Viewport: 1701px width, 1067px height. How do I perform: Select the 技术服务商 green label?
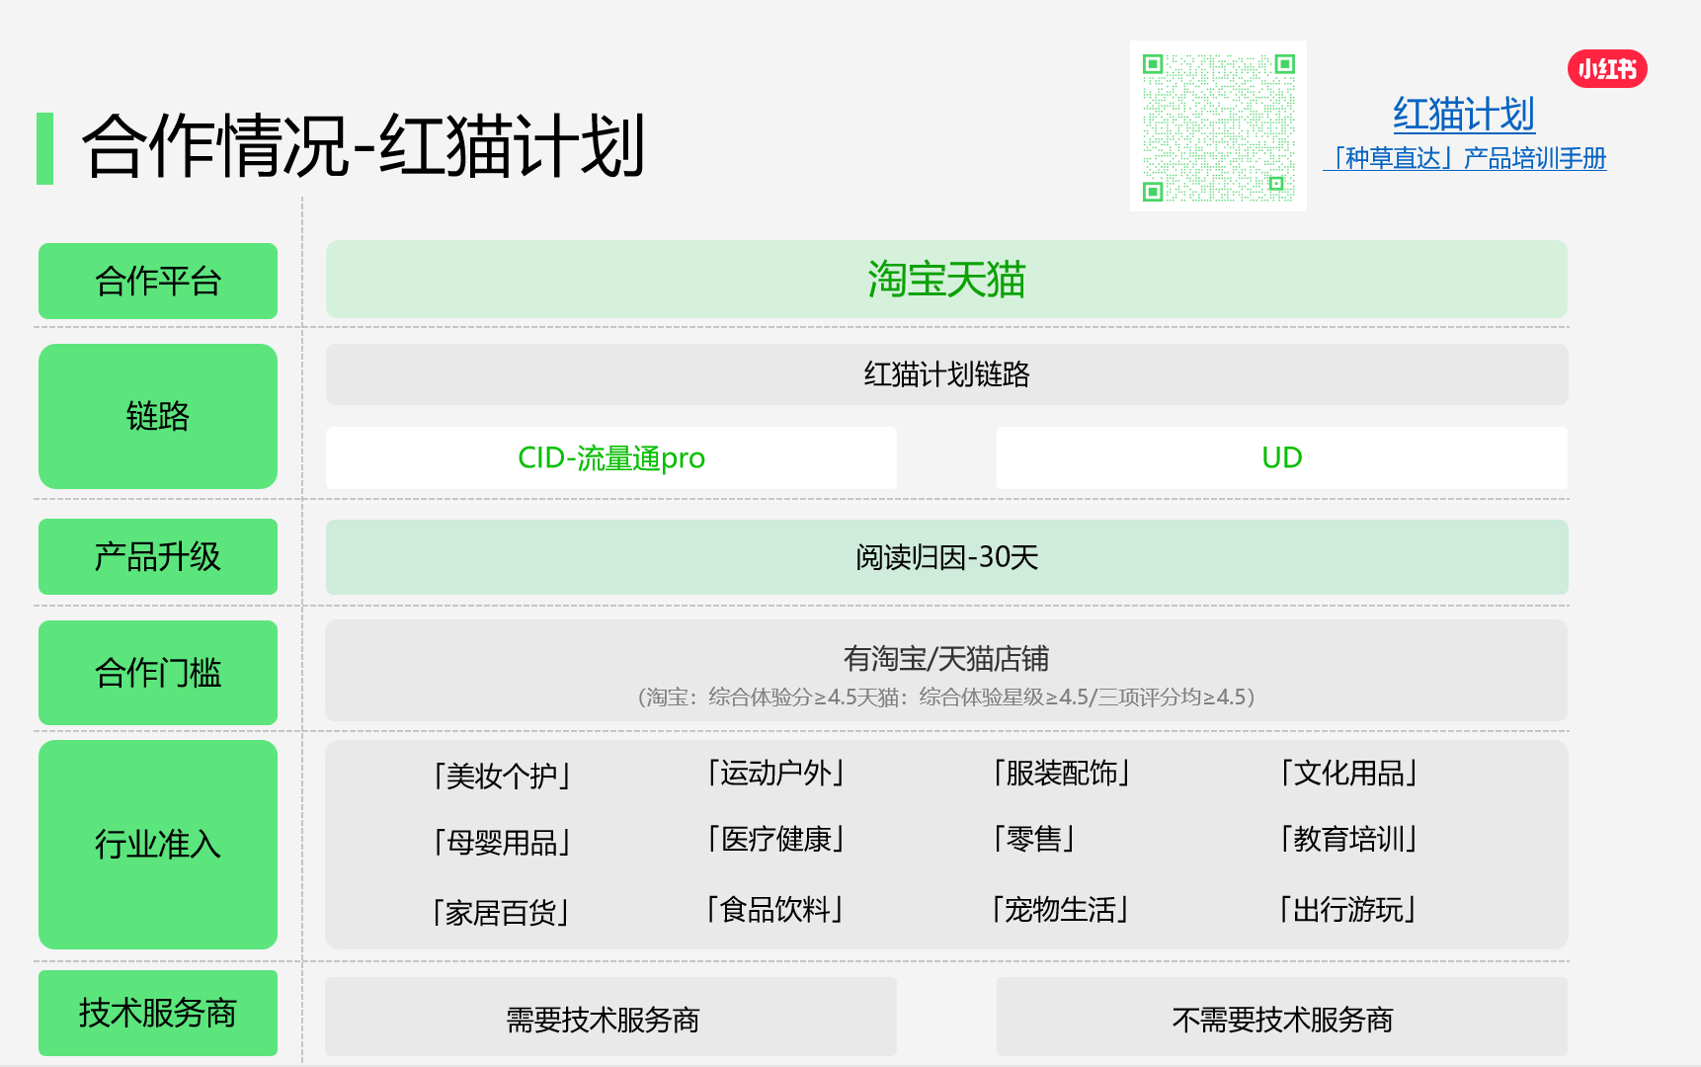(x=158, y=1013)
